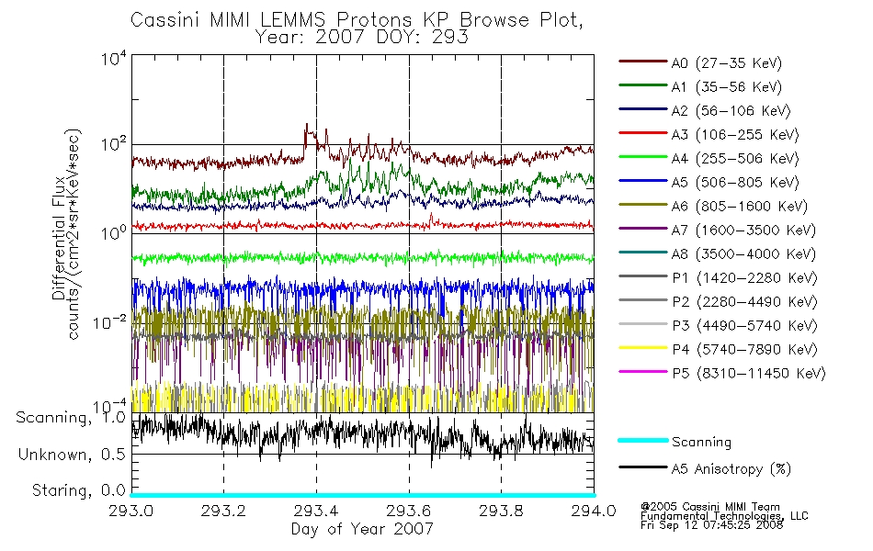Screen dimensions: 873x551
Task: Click the x-axis tick label 293.4
Action: click(x=316, y=511)
